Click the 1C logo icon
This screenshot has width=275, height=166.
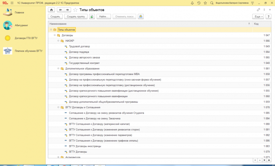pyautogui.click(x=5, y=3)
